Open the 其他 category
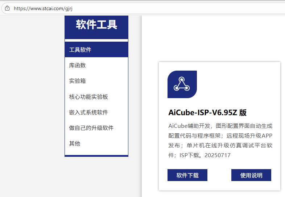285x197 pixels. [96, 143]
